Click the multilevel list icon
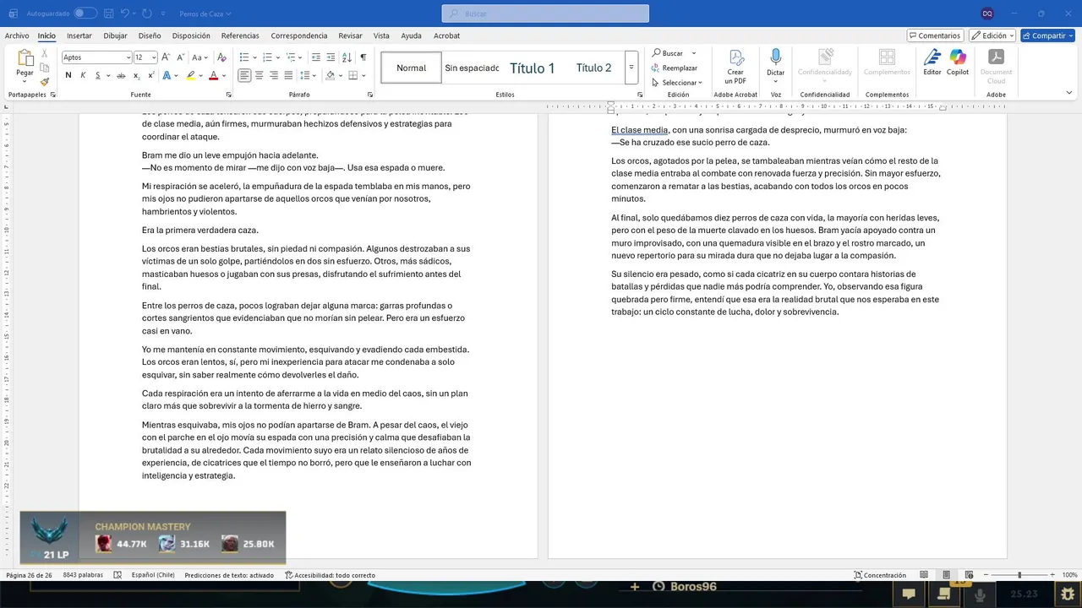The height and width of the screenshot is (608, 1082). point(291,57)
